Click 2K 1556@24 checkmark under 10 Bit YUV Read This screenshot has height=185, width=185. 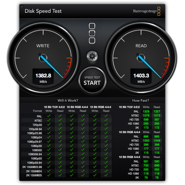[60, 171]
